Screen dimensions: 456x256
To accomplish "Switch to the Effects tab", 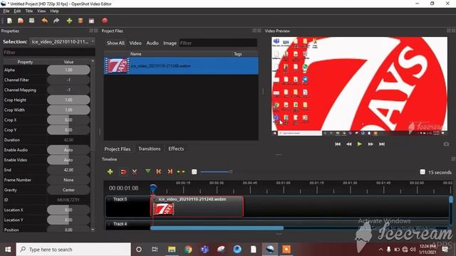I will 176,149.
